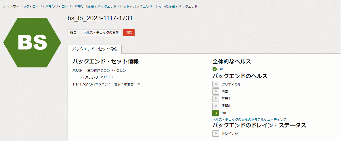Navigate to バックエンド・セットの詳細 breadcrumb
This screenshot has height=141, width=348.
click(x=154, y=6)
